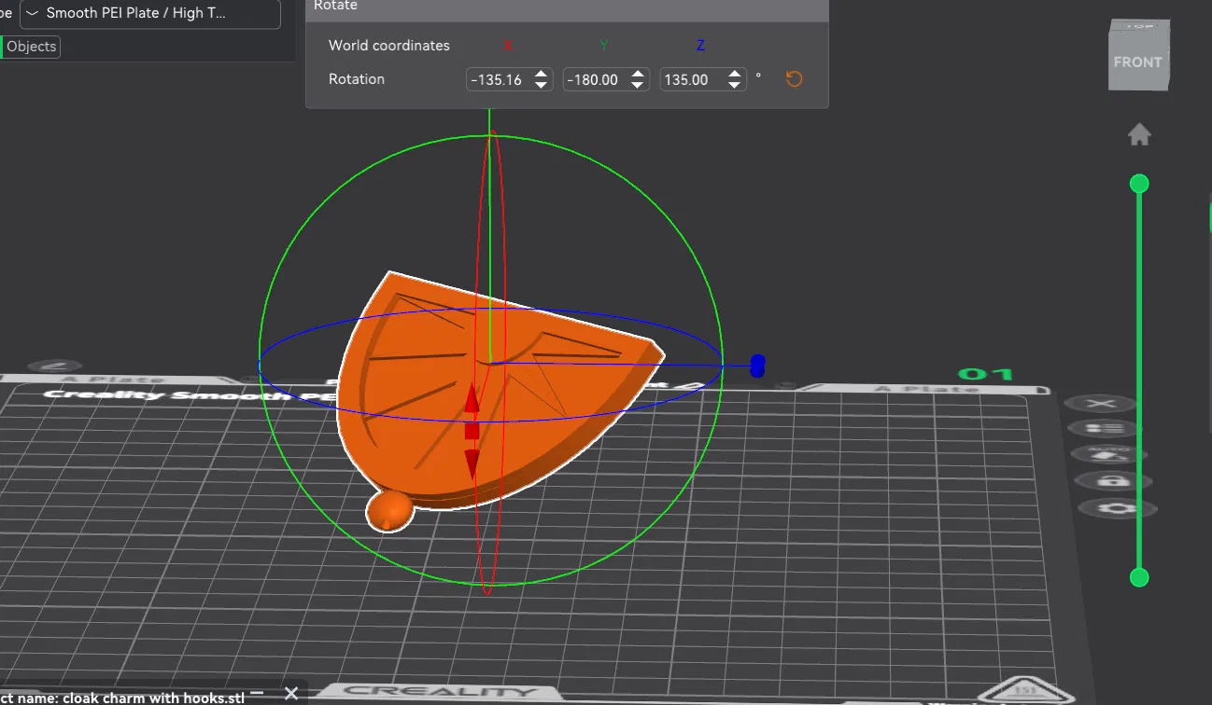Open plate settings gear icon
The image size is (1212, 705).
tap(1119, 508)
